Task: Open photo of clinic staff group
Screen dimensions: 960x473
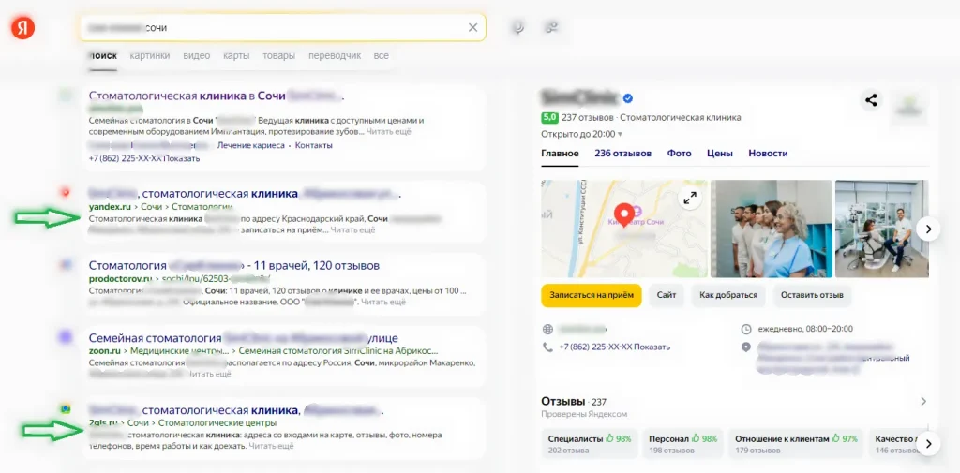Action: [771, 229]
